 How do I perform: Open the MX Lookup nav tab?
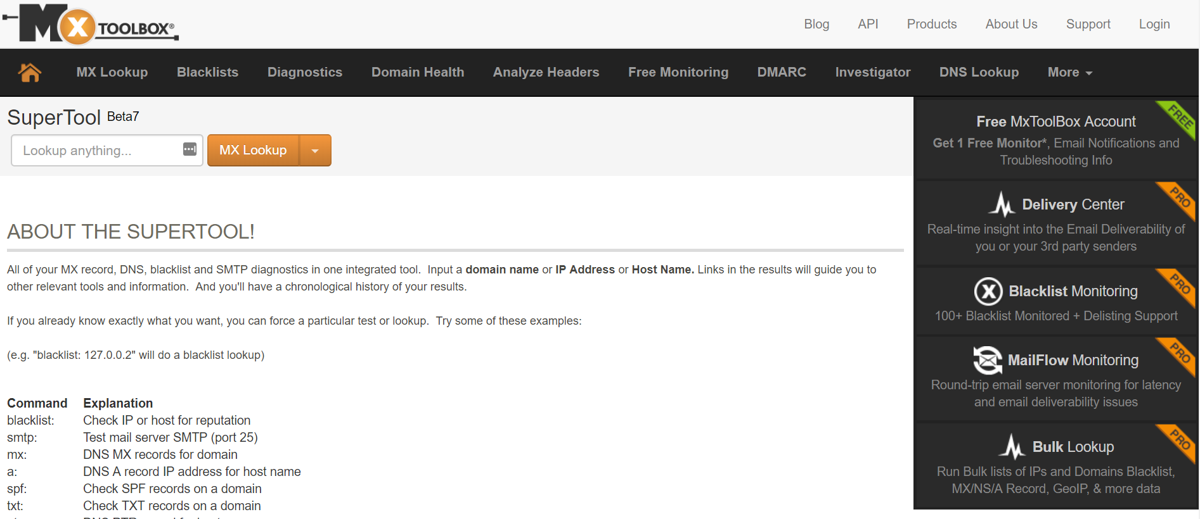click(112, 72)
